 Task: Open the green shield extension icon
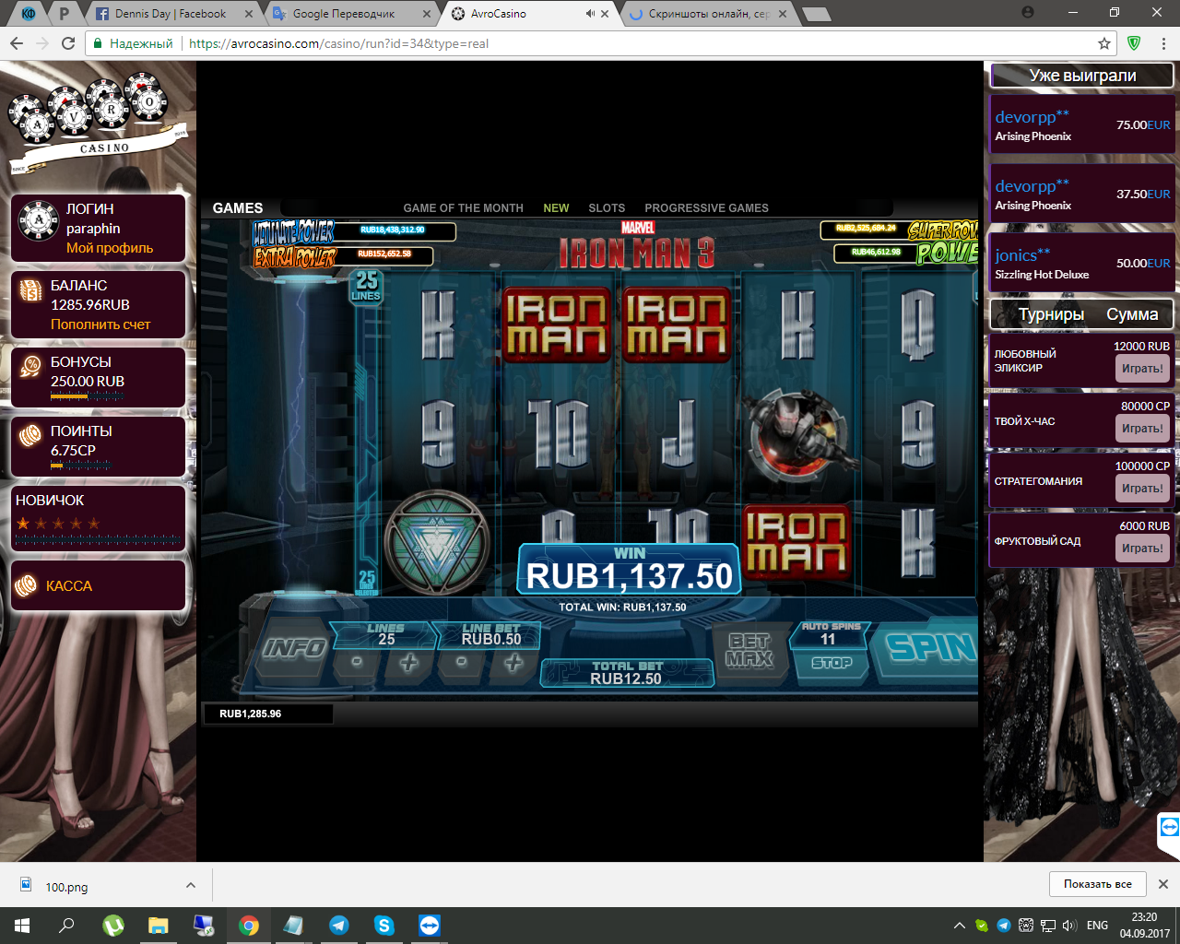1135,43
